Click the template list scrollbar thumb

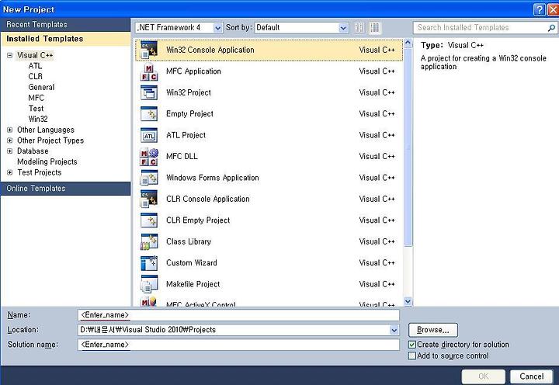coord(408,148)
